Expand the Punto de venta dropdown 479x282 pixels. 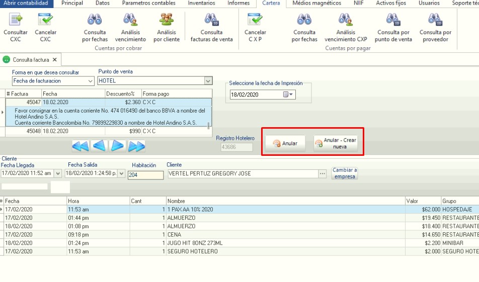208,81
